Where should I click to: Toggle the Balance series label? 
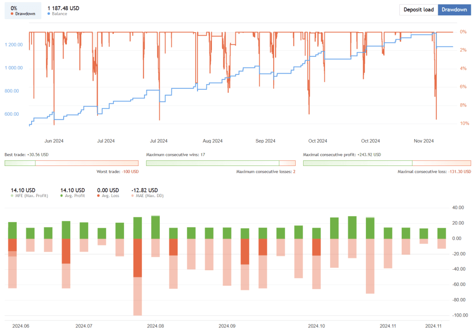pyautogui.click(x=59, y=14)
